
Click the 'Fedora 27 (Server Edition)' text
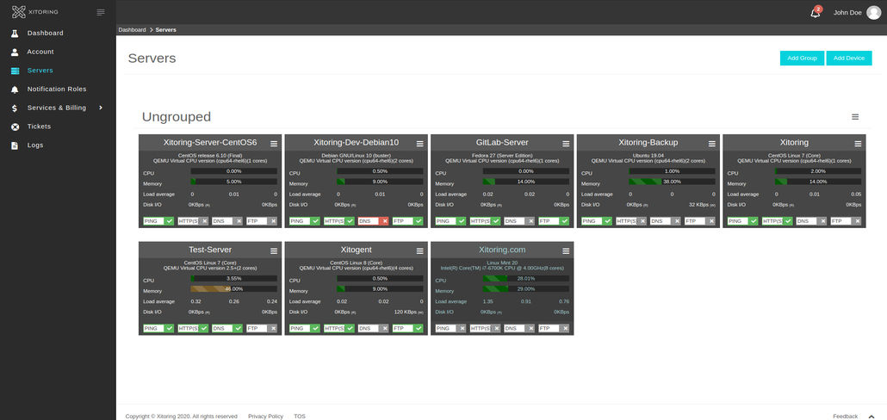pos(502,155)
